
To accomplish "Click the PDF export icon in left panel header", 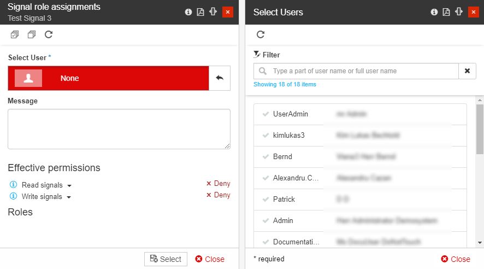I will (200, 12).
